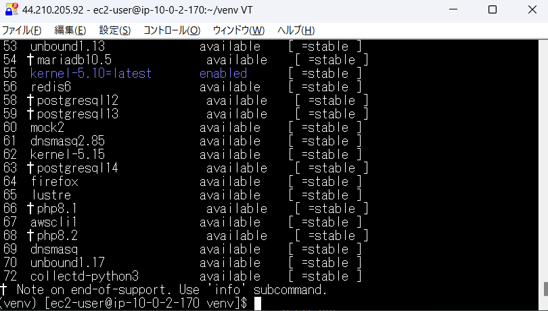The width and height of the screenshot is (548, 311).
Task: Click the text lustre
Action: pos(51,195)
